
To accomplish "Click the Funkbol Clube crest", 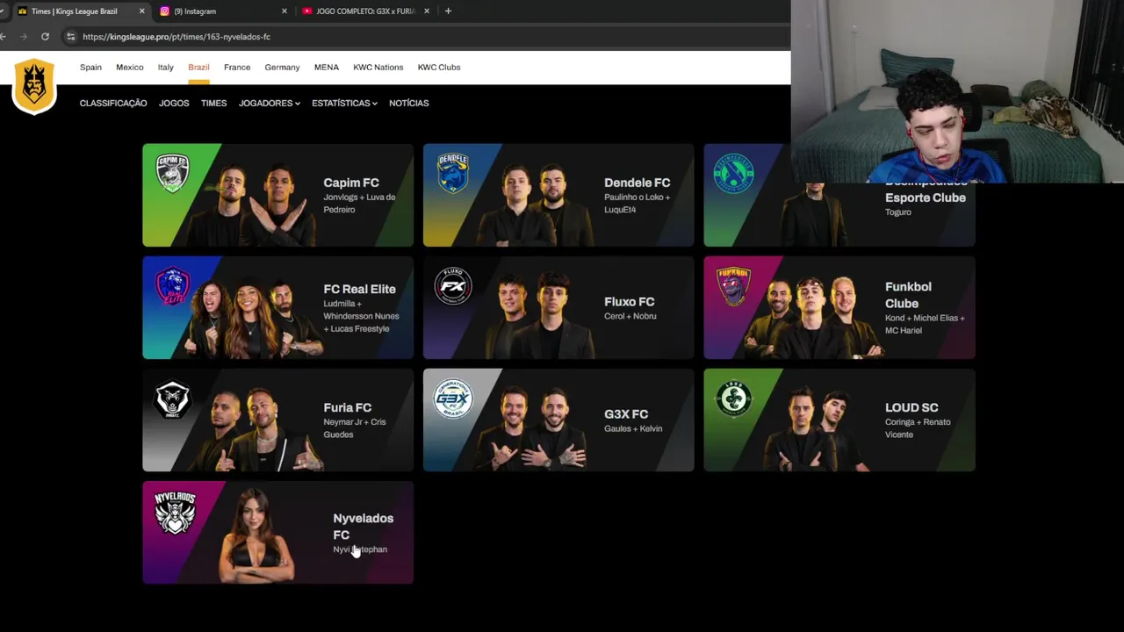I will 733,286.
